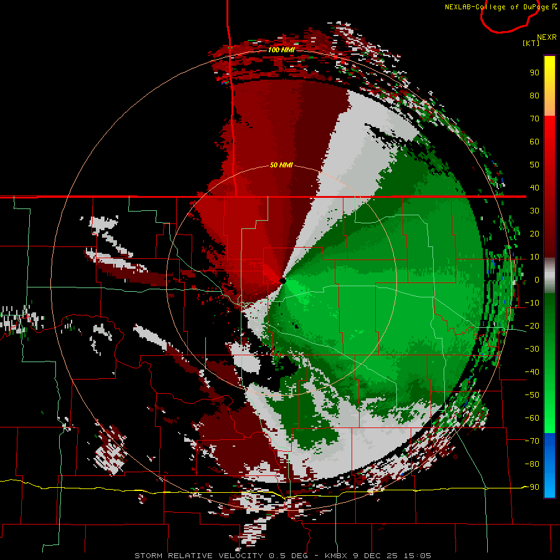Click the -20 knot scale label
Image resolution: width=560 pixels, height=560 pixels.
532,325
